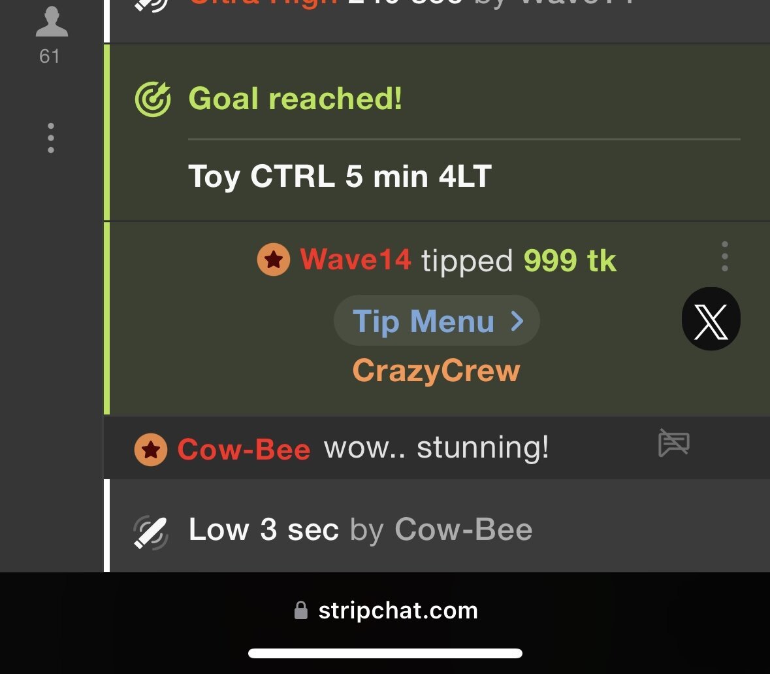
Task: Click the 999 tk tip amount
Action: click(570, 261)
